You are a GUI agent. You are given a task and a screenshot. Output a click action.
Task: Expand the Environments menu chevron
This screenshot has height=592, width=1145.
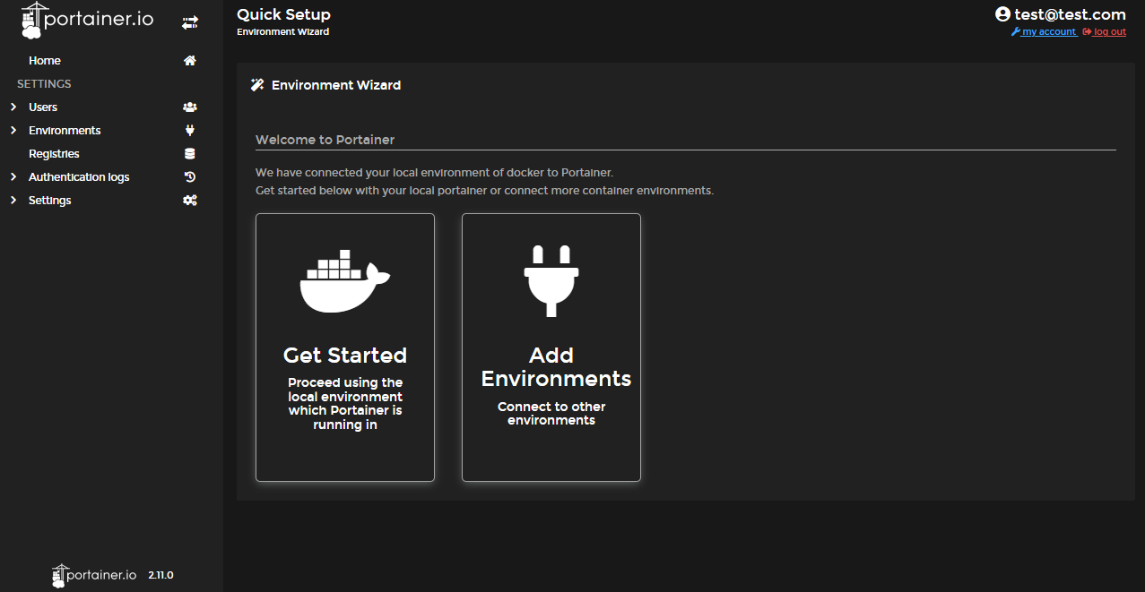(13, 131)
